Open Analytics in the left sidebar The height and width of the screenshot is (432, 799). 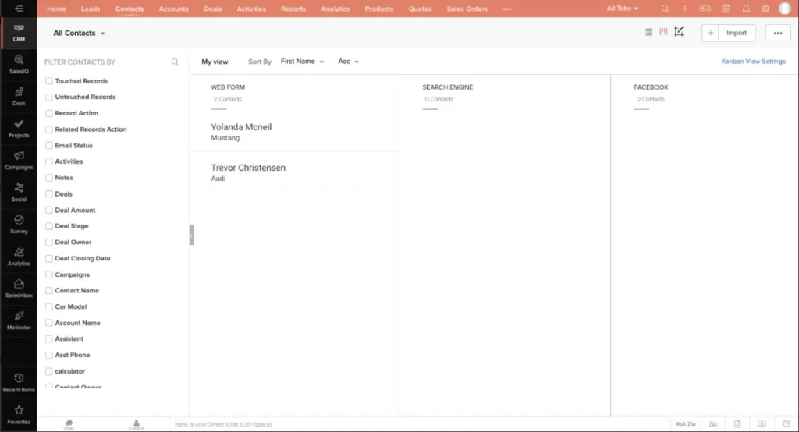(19, 257)
